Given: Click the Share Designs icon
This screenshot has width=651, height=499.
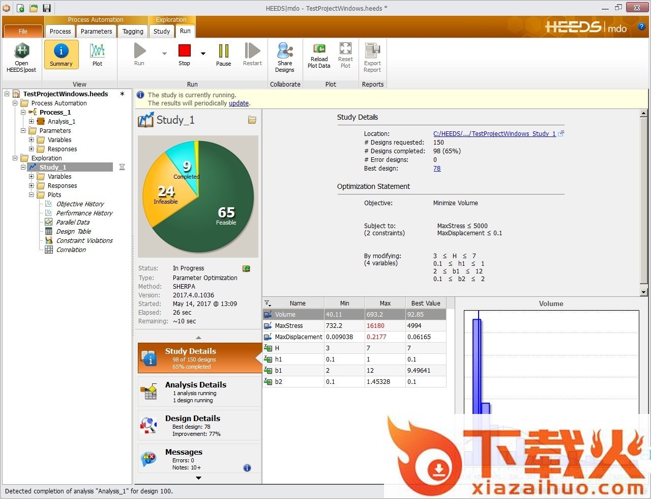Looking at the screenshot, I should coord(285,51).
